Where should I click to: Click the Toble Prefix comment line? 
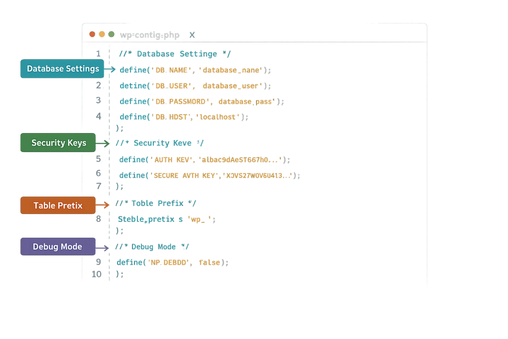tap(156, 203)
